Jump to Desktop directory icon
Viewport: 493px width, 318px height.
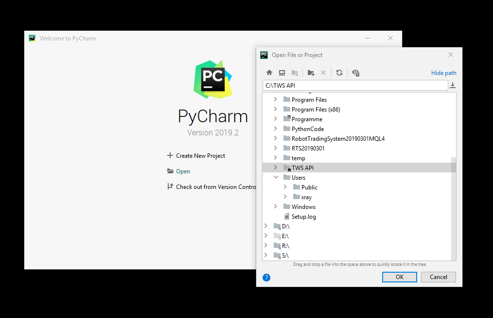pyautogui.click(x=282, y=73)
